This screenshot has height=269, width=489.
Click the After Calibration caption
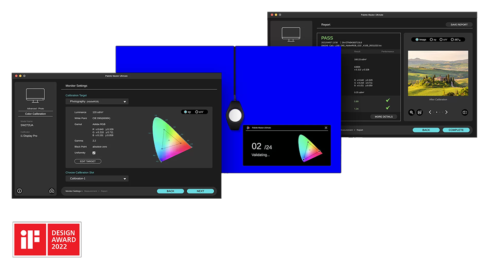[x=438, y=100]
